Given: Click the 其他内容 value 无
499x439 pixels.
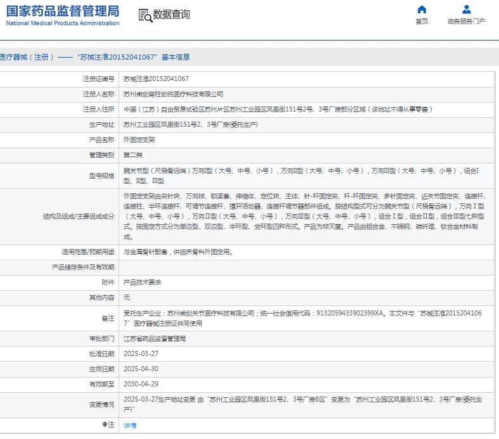Looking at the screenshot, I should coord(127,298).
